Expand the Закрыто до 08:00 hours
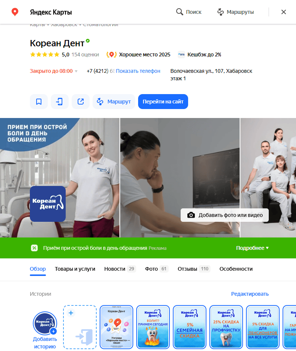Screen dimensions: 296x351 (54, 71)
